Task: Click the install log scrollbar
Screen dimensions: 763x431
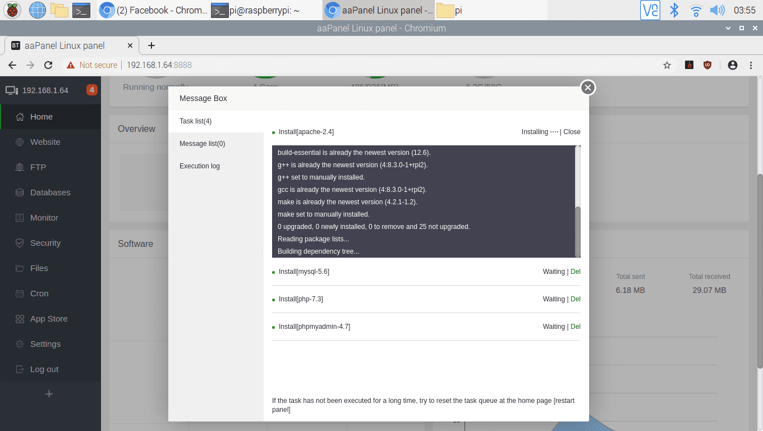Action: point(578,230)
